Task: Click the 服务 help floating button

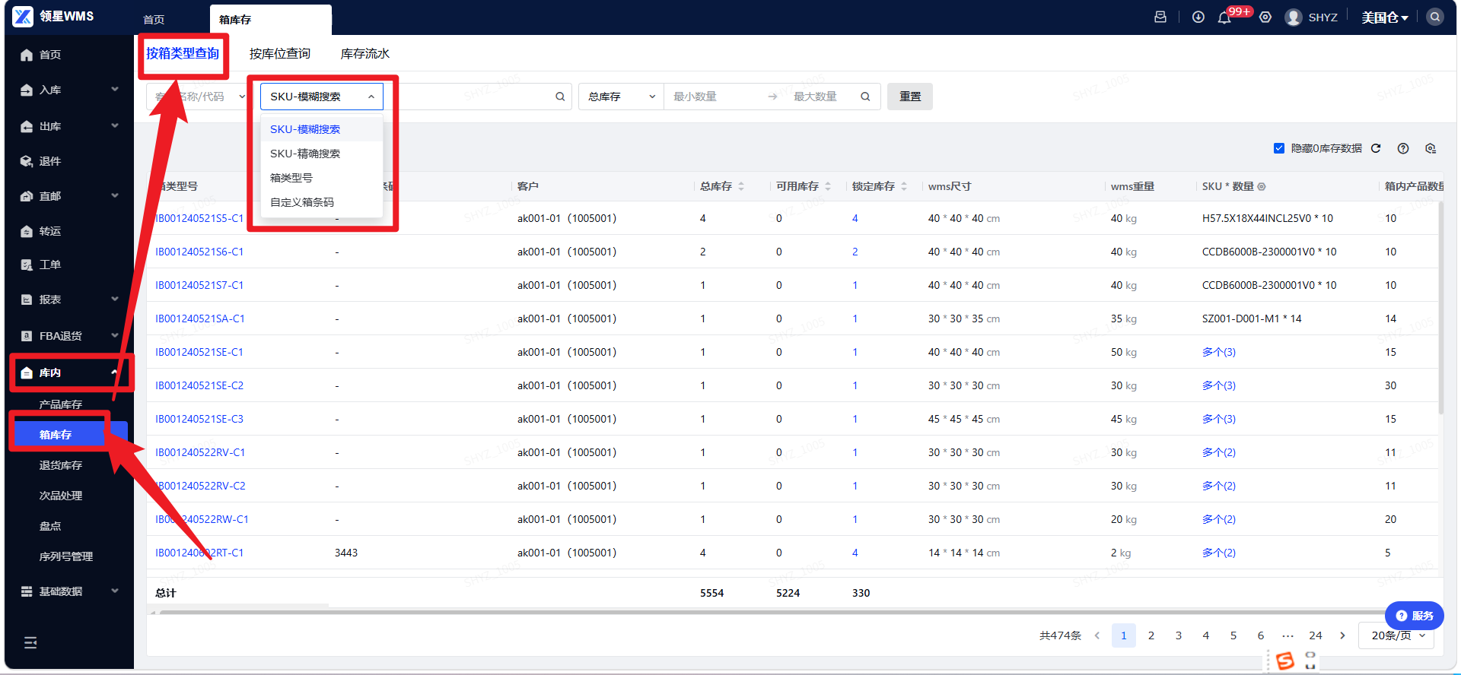Action: (x=1415, y=616)
